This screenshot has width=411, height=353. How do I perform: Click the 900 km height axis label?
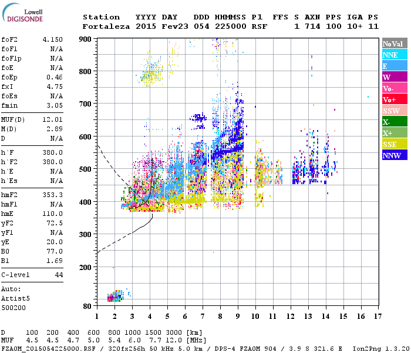click(85, 39)
